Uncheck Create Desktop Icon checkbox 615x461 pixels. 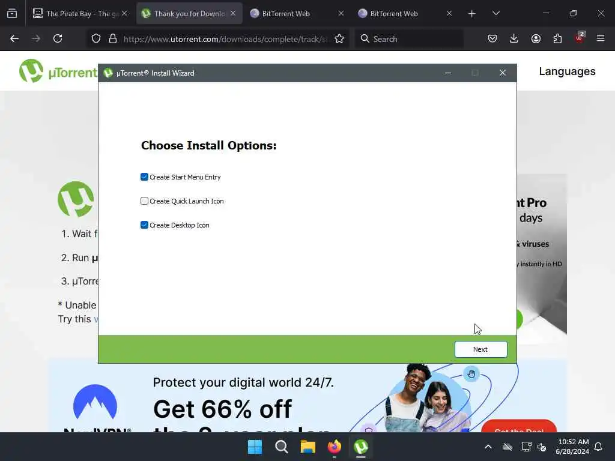(144, 224)
